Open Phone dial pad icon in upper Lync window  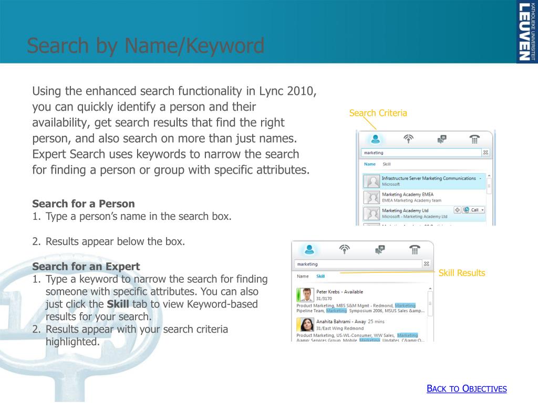(x=474, y=139)
